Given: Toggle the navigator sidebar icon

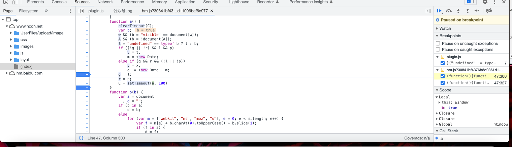Looking at the screenshot, I should click(x=81, y=11).
